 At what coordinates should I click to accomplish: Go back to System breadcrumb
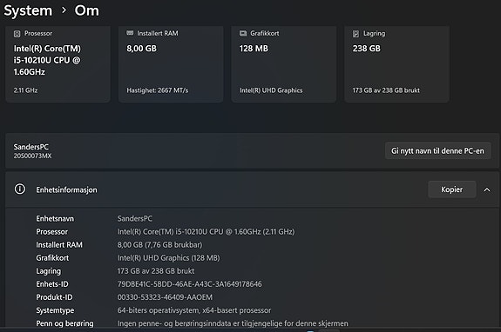(28, 10)
